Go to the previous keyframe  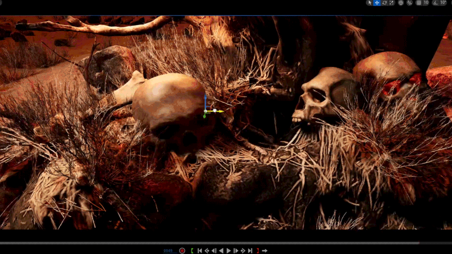[207, 251]
